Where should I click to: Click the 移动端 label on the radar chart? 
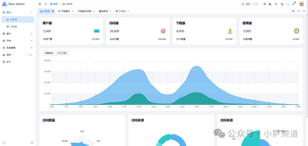(x=65, y=141)
